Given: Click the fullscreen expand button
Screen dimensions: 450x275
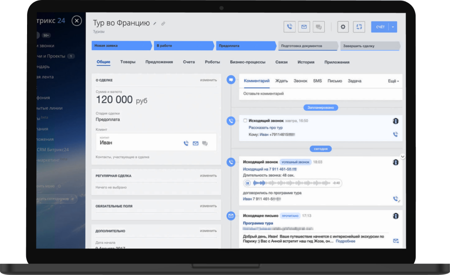Looking at the screenshot, I should click(x=359, y=27).
